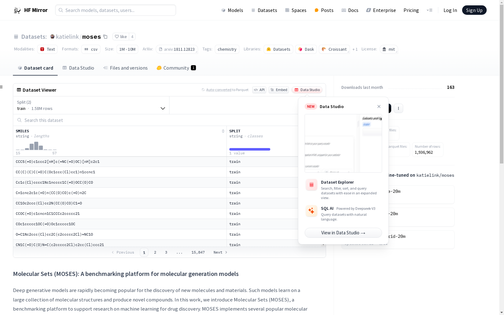Viewport: 504px width, 315px height.
Task: Open Docs from the top navigation
Action: tap(350, 10)
